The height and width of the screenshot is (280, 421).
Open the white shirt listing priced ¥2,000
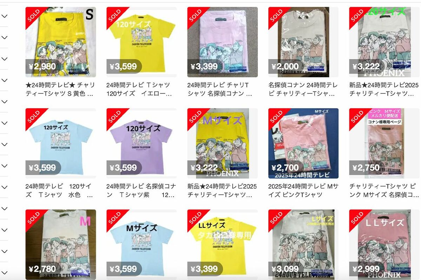[x=303, y=42]
